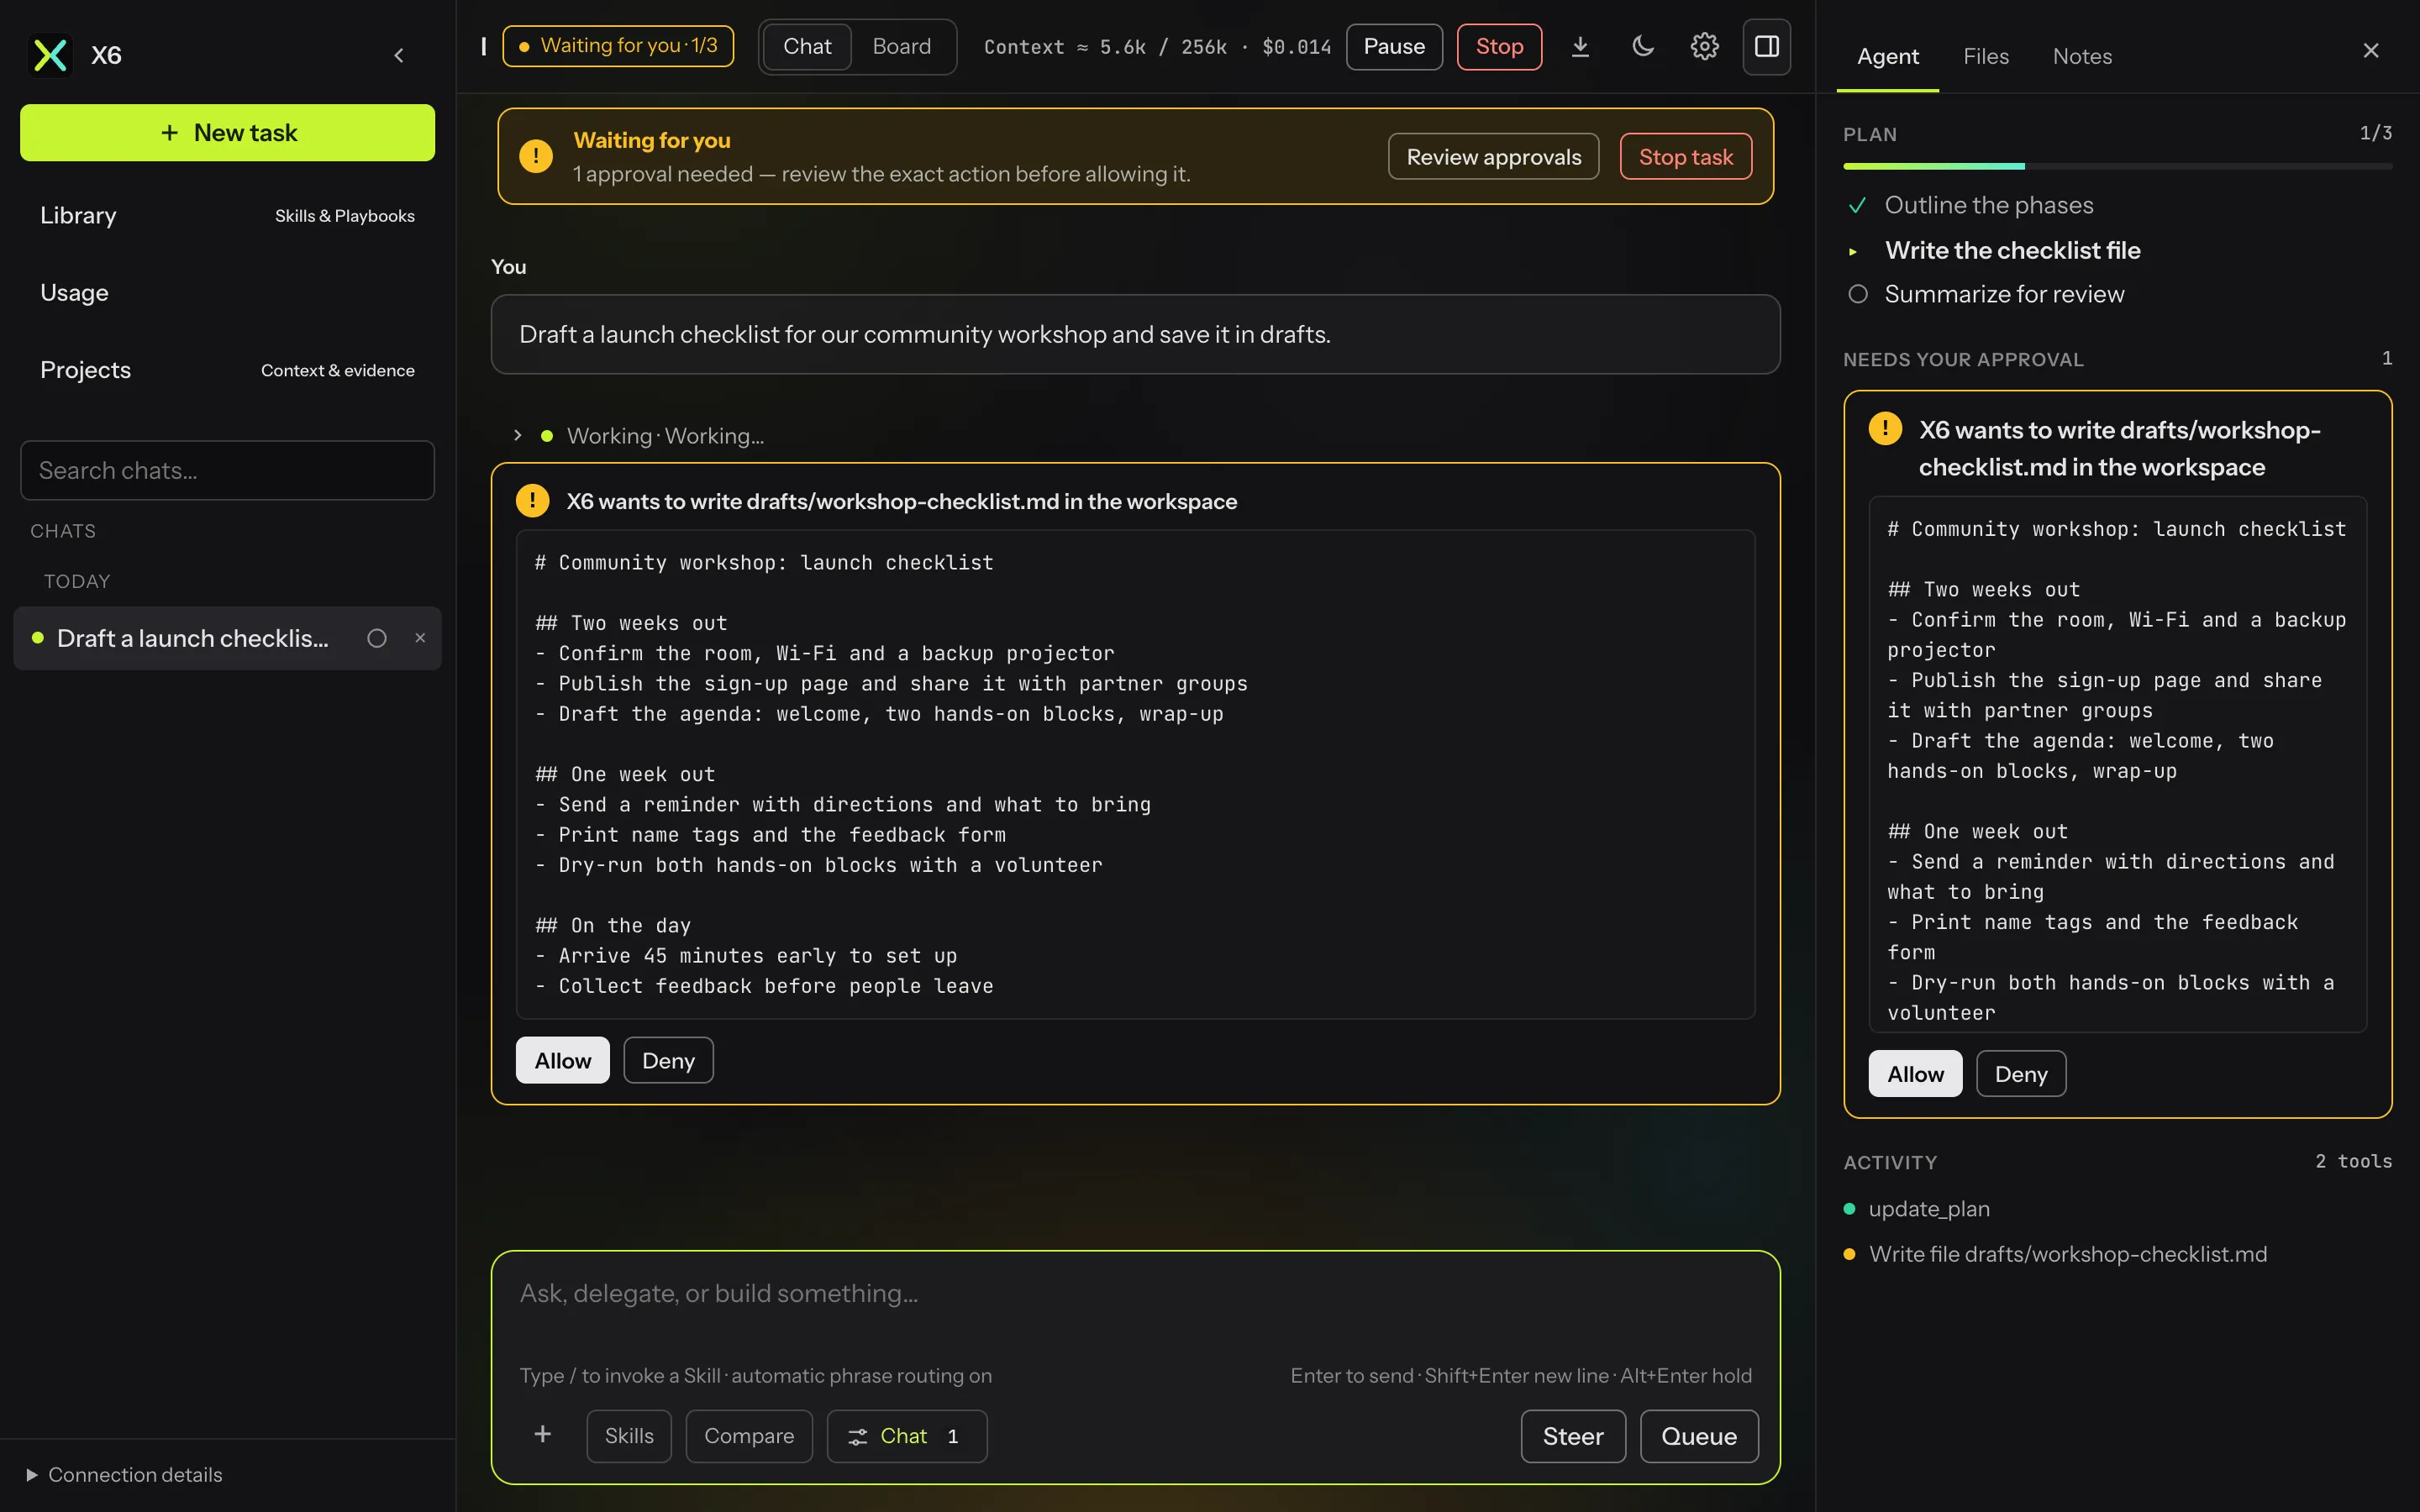
Task: Click the Steer button
Action: pyautogui.click(x=1573, y=1436)
